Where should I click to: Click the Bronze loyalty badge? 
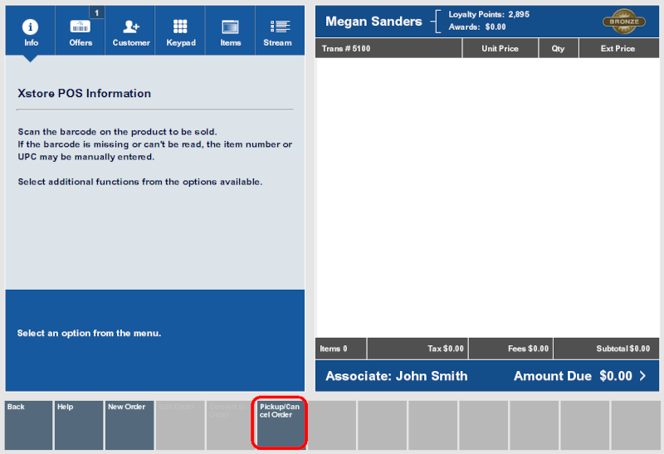pos(624,22)
